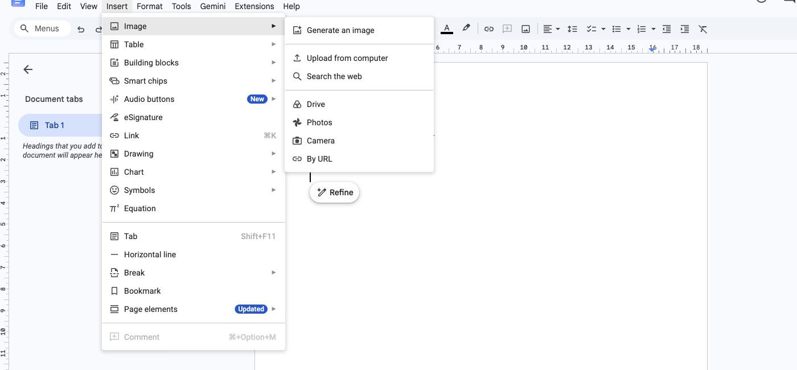
Task: Select Upload from computer
Action: [x=359, y=58]
